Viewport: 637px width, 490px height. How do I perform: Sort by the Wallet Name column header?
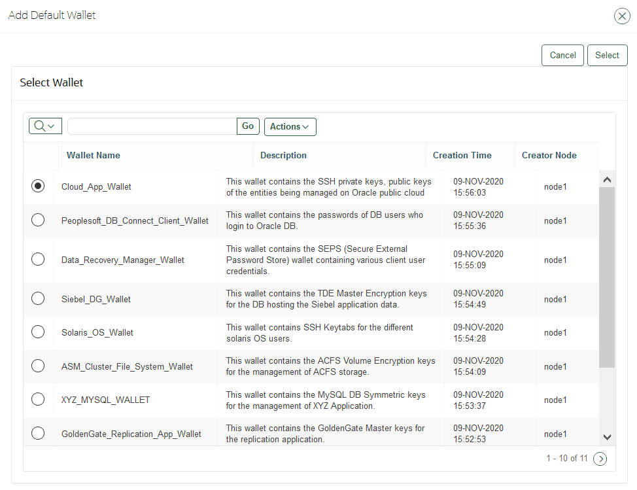pos(92,155)
